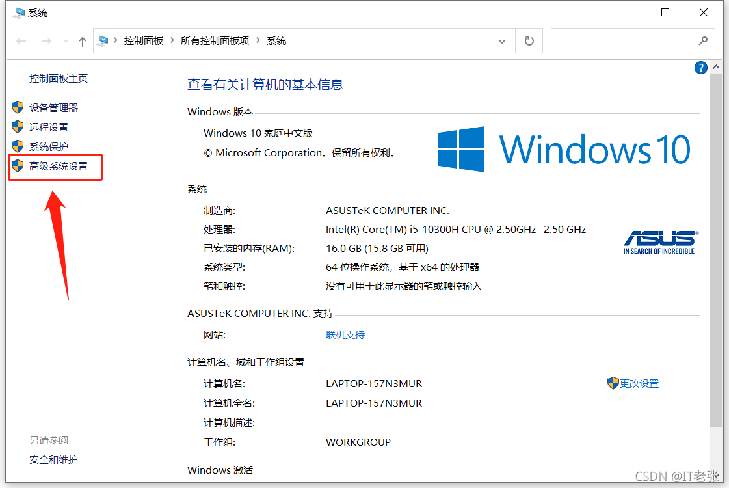
Task: Select 系统 breadcrumb segment
Action: point(276,41)
